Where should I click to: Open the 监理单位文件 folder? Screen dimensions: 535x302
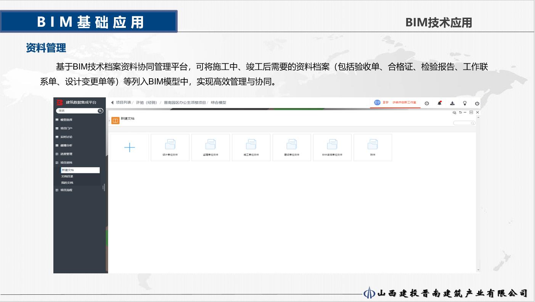point(210,147)
